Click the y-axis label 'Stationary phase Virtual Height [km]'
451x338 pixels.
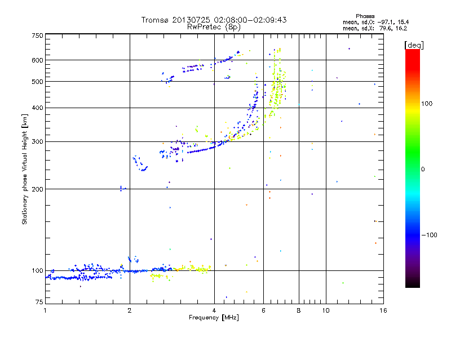coord(24,169)
